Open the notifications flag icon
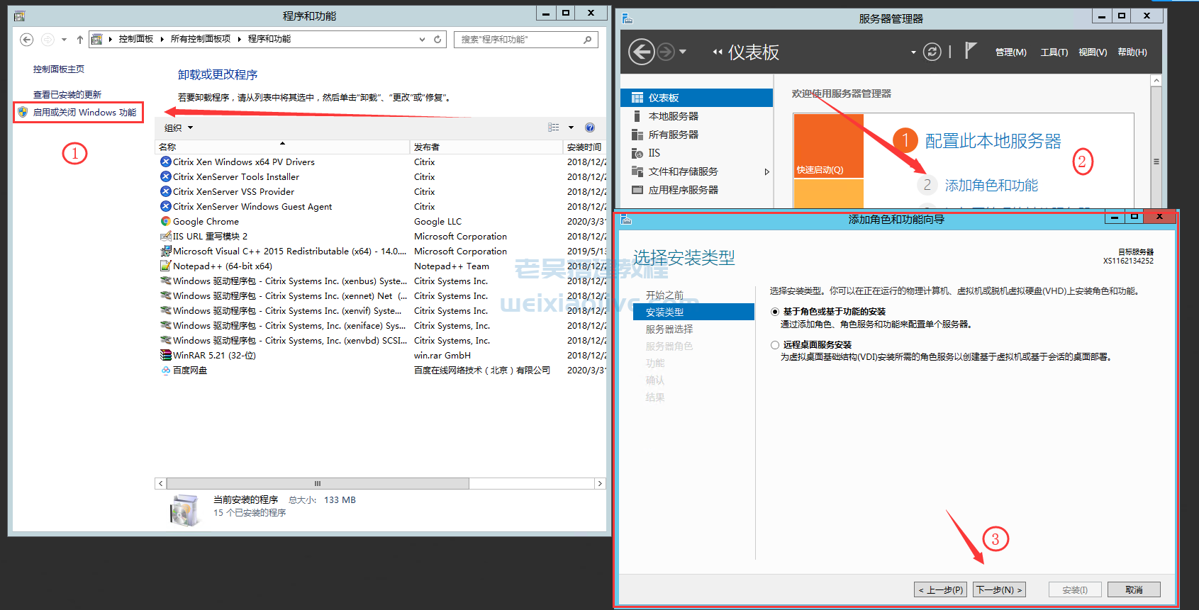Image resolution: width=1199 pixels, height=610 pixels. coord(970,50)
